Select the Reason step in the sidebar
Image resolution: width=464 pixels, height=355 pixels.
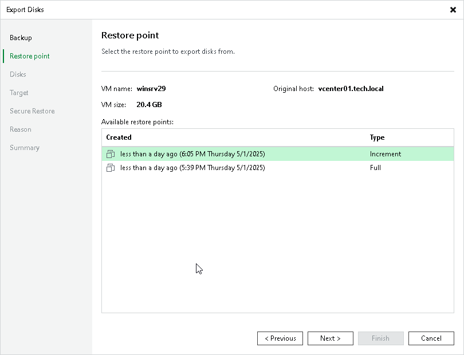click(21, 129)
